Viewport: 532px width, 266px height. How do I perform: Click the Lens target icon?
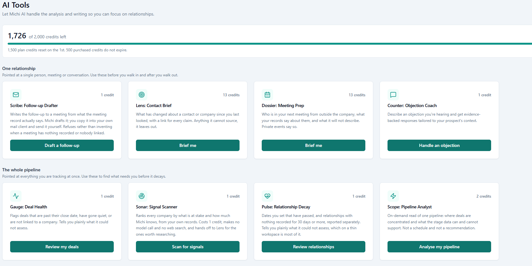click(142, 95)
